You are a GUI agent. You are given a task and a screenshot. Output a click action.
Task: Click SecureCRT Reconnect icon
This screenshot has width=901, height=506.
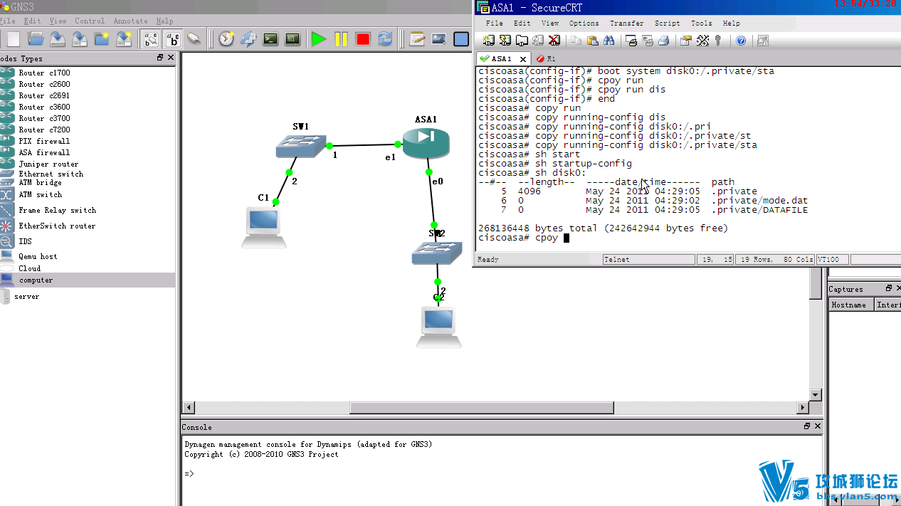point(538,41)
